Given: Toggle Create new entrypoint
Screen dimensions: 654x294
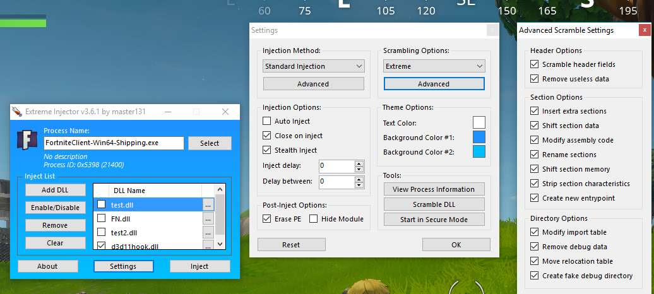Looking at the screenshot, I should 534,198.
